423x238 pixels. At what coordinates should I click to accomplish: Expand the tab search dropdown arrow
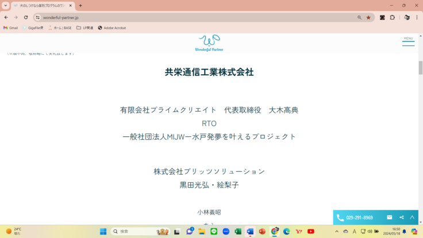click(5, 5)
